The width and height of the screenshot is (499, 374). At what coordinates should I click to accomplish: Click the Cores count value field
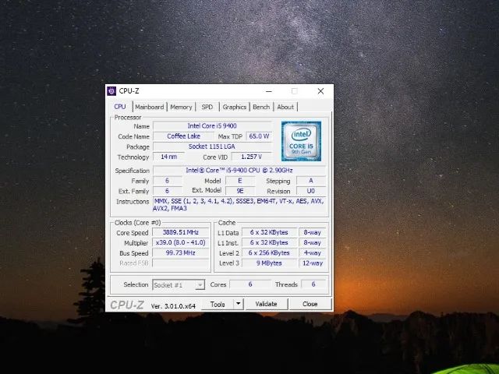pos(250,284)
